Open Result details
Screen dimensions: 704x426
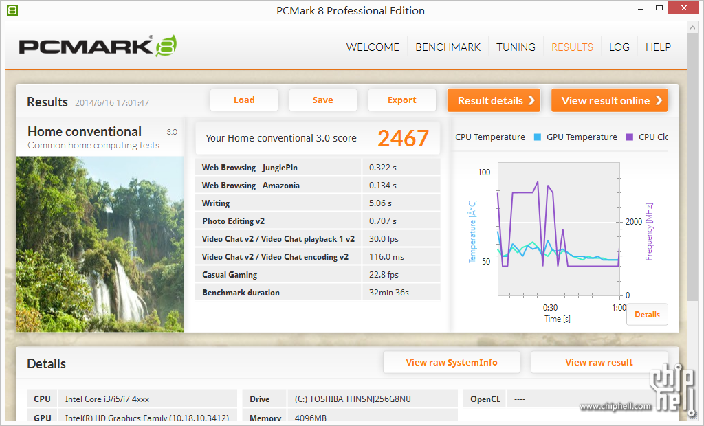pyautogui.click(x=494, y=100)
